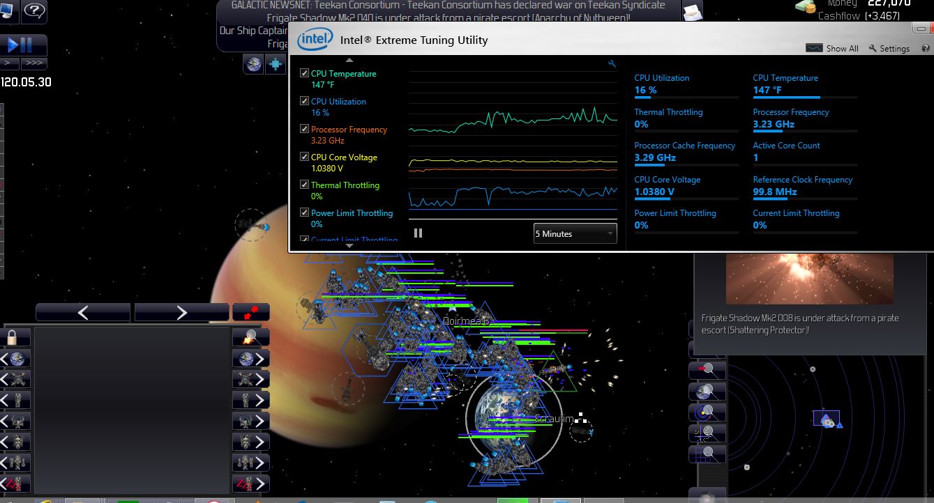Click the Qoirmea 6 gas giant label

point(467,321)
